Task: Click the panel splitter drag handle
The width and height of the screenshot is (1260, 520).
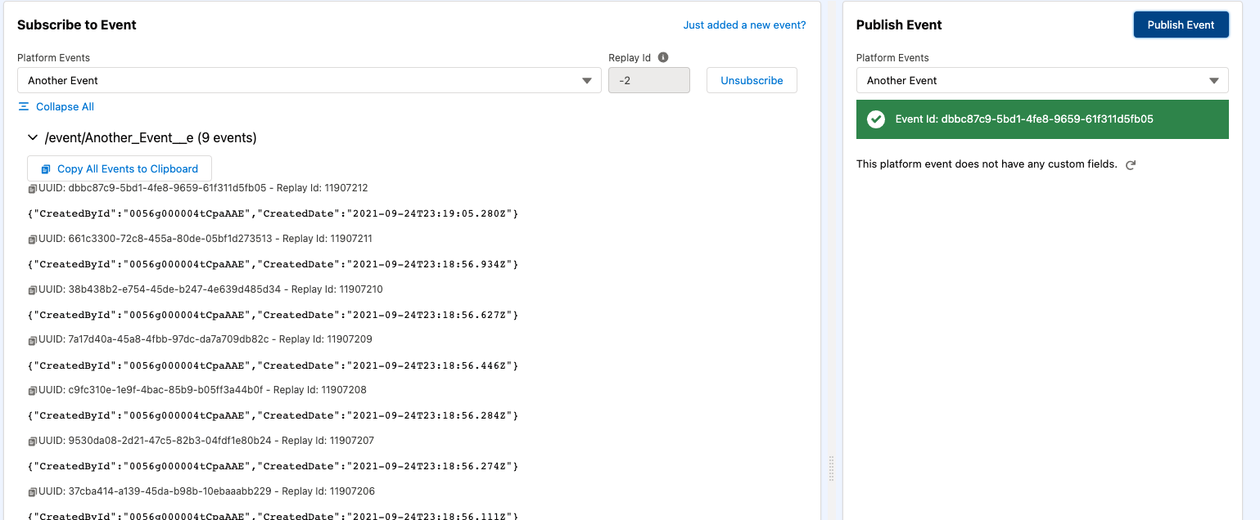Action: point(831,468)
